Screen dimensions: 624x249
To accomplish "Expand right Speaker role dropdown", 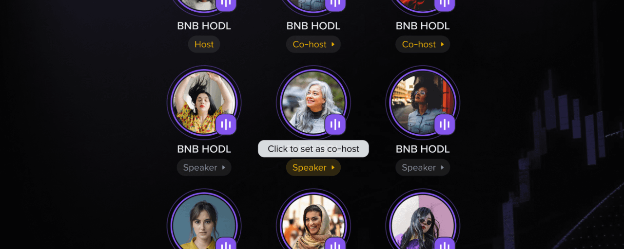I will pos(423,168).
